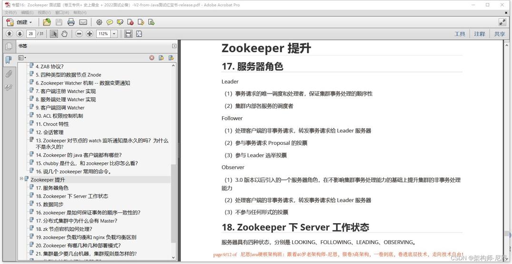Print the document using printer icon
The image size is (512, 264).
click(x=71, y=22)
